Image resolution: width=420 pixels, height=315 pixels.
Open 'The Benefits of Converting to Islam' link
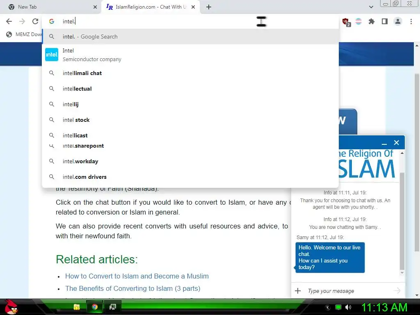pyautogui.click(x=132, y=288)
